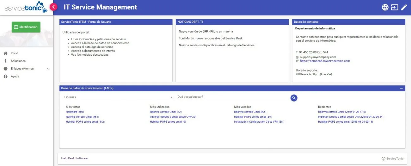Click the 'Datos de contacto' panel header
The height and width of the screenshot is (166, 411).
348,22
